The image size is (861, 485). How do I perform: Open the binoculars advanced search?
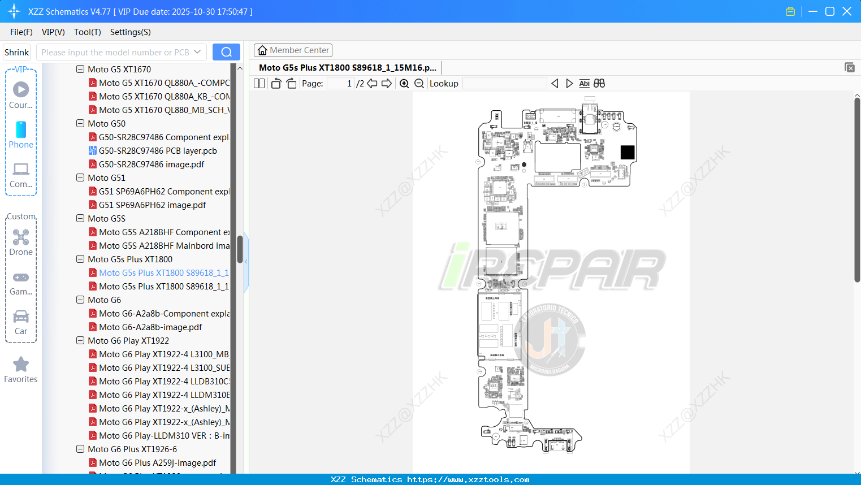[599, 83]
